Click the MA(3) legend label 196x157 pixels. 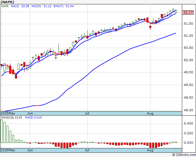[15, 6]
